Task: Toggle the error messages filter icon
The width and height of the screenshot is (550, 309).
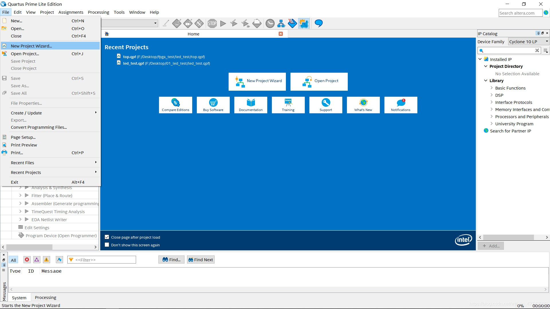Action: [27, 260]
